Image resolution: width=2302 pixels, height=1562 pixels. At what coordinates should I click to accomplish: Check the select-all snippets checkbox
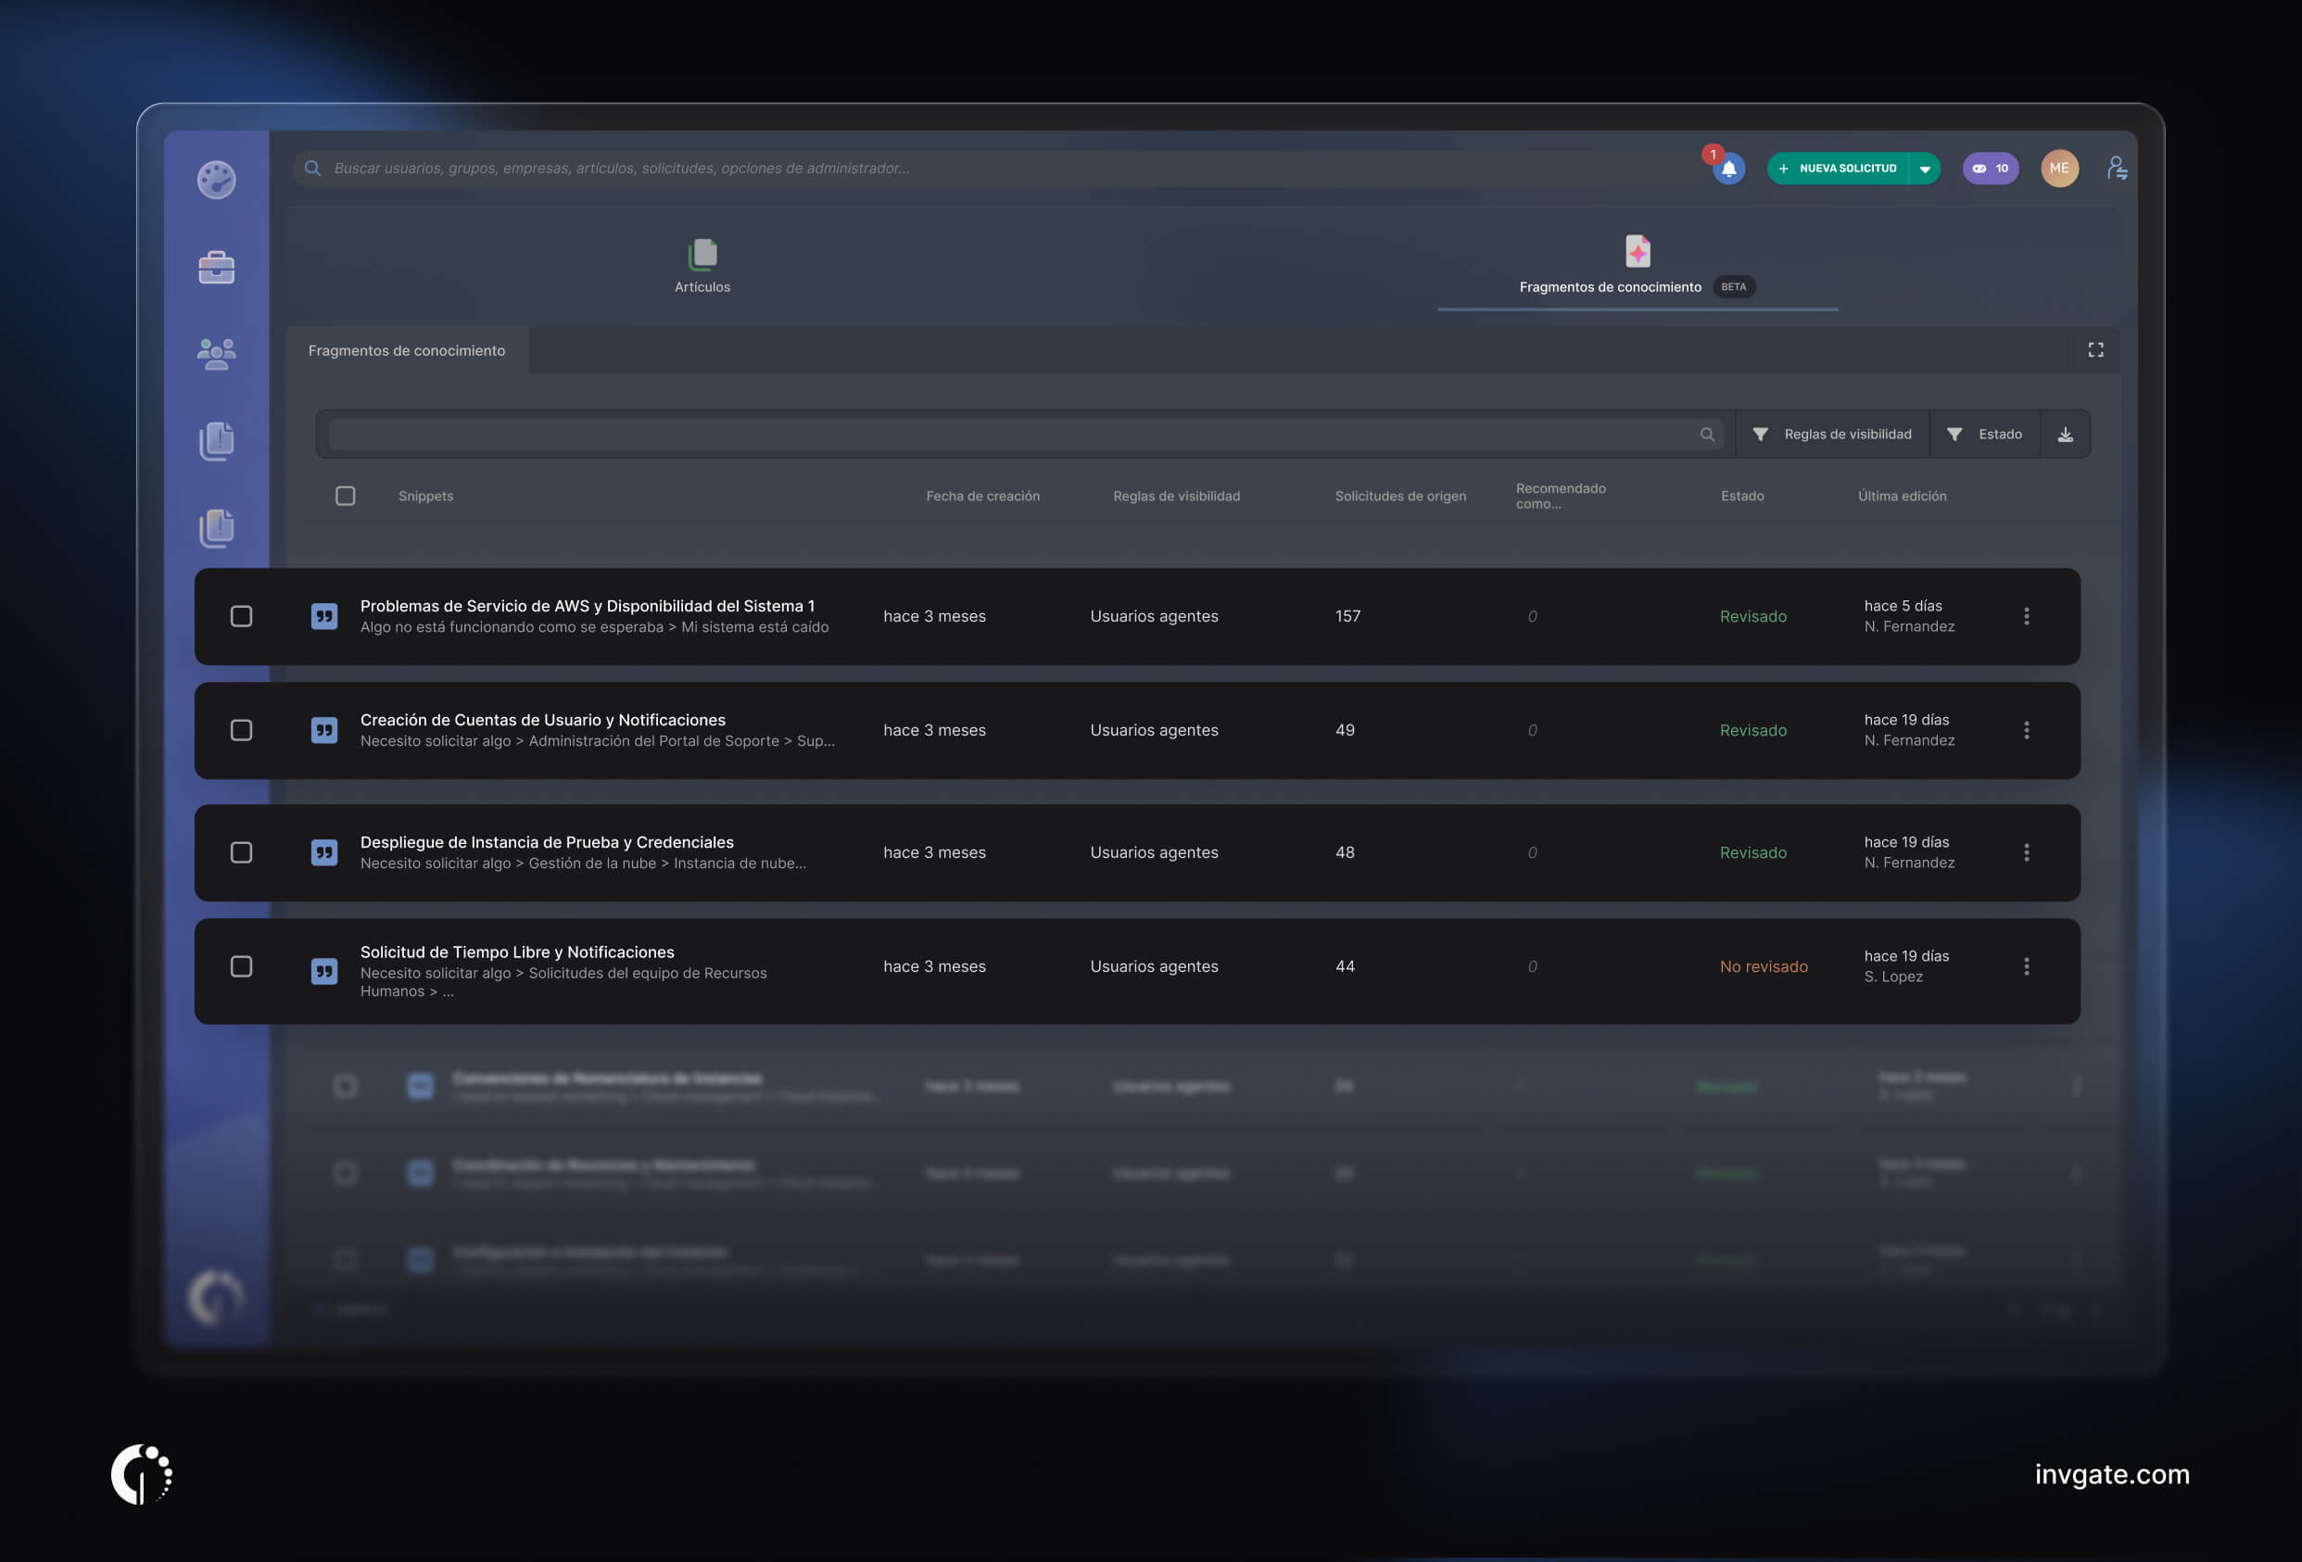[x=345, y=496]
